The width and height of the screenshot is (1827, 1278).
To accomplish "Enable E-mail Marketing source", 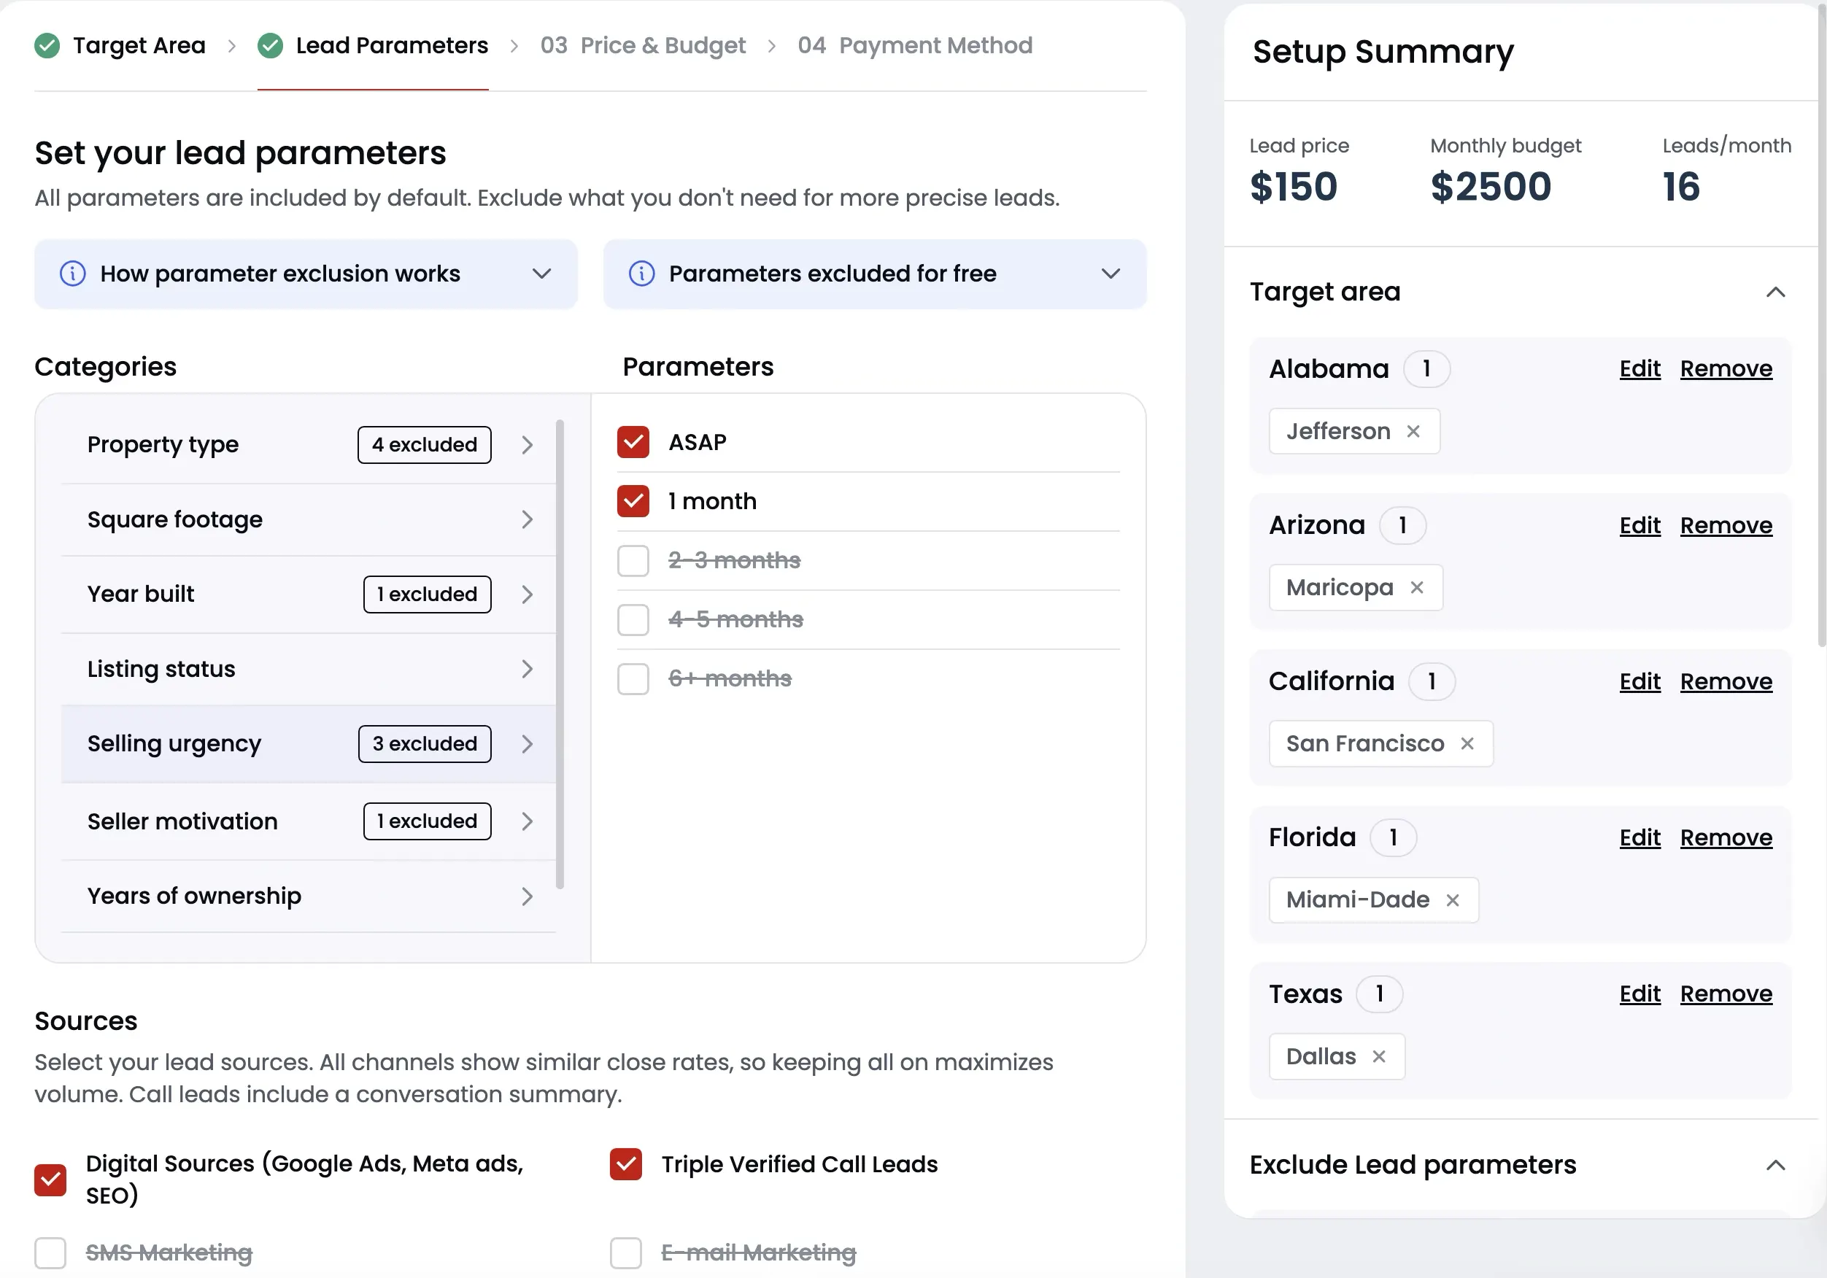I will tap(626, 1252).
